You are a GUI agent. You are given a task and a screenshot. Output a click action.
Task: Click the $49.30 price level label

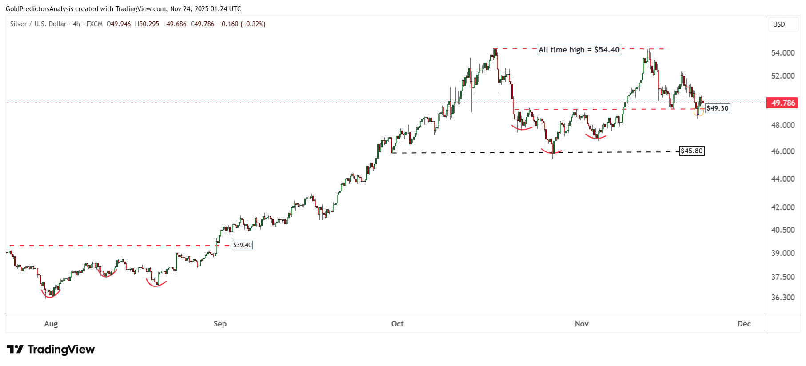(x=717, y=108)
